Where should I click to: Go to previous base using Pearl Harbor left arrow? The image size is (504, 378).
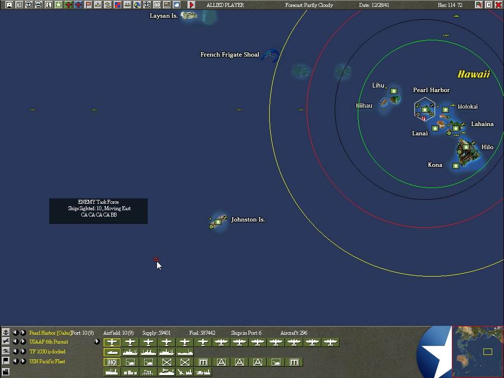pos(15,332)
